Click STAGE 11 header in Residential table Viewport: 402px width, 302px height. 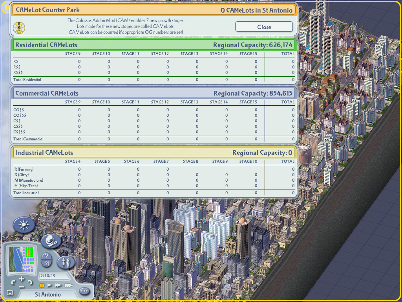point(130,53)
